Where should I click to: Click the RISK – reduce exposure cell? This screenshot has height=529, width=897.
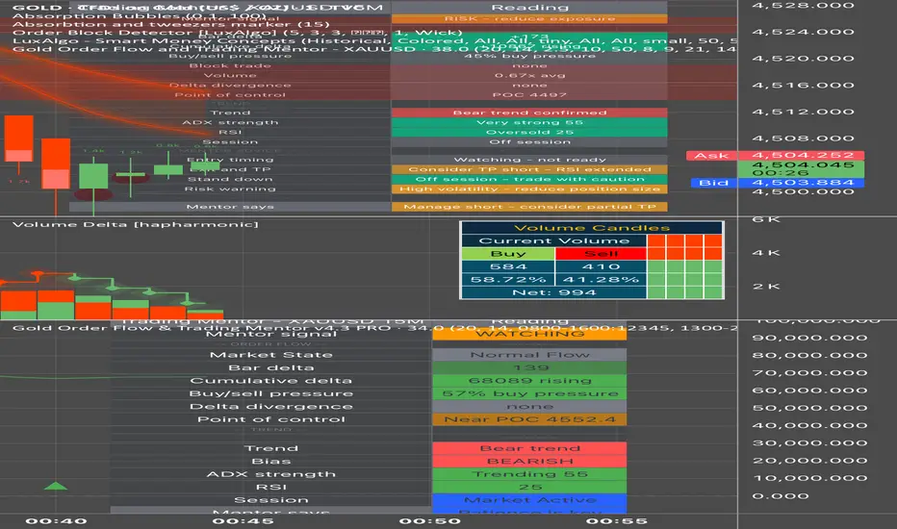[x=529, y=19]
